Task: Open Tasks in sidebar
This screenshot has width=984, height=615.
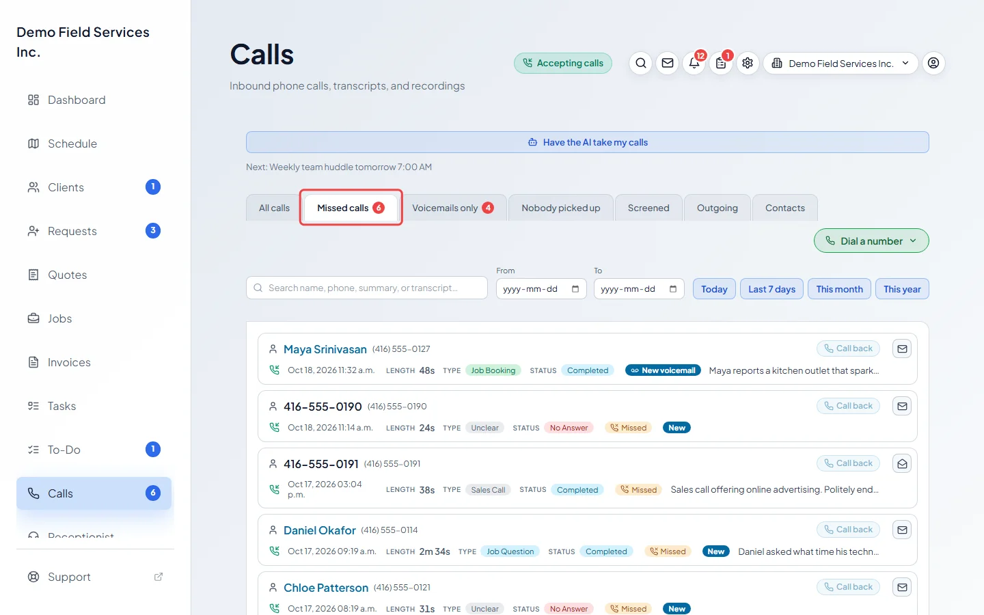Action: click(x=94, y=406)
